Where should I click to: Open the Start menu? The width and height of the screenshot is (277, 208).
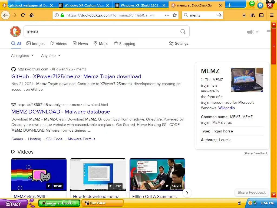tap(14, 203)
